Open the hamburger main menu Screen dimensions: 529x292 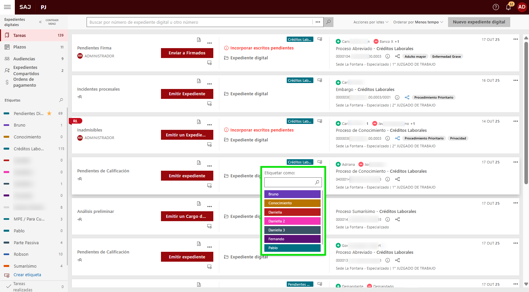pos(7,7)
